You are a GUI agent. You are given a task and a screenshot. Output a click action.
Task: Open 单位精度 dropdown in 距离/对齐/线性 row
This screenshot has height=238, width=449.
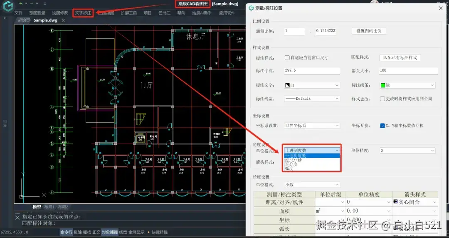click(369, 202)
